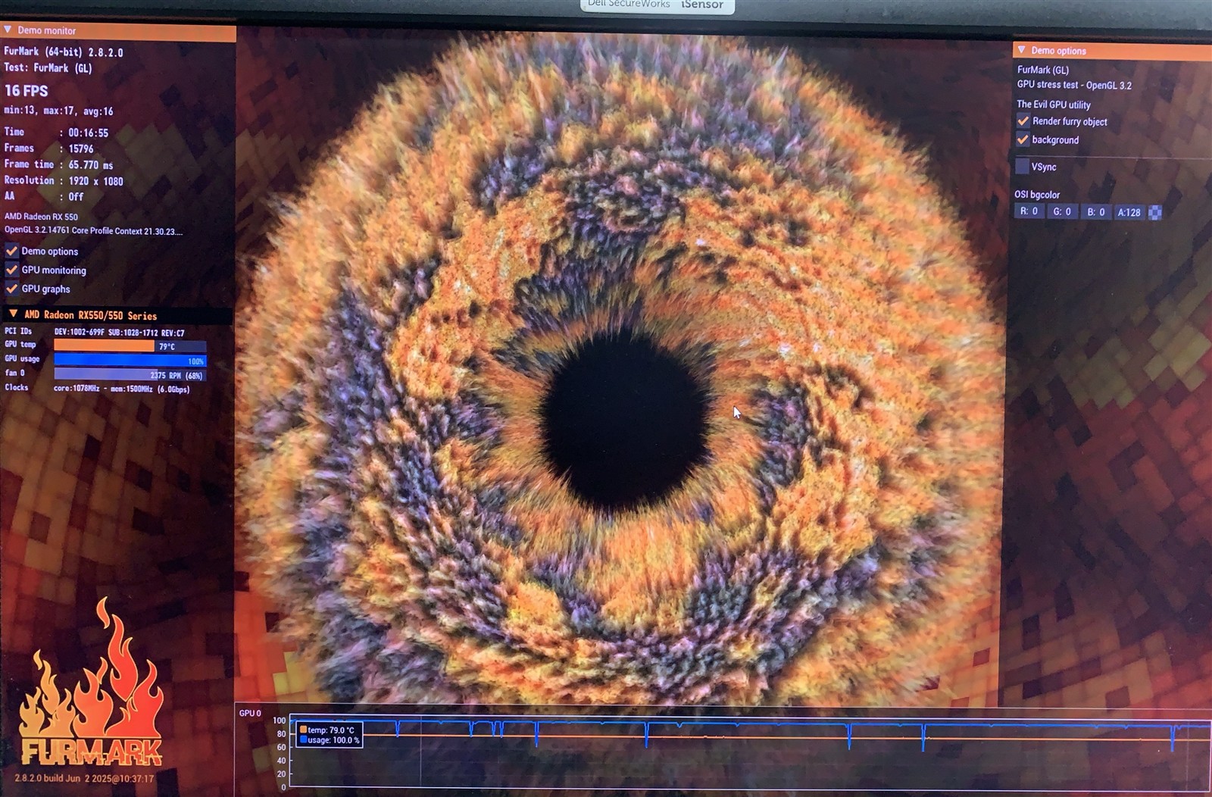Select the G: 0 bgcolor field
Image resolution: width=1212 pixels, height=797 pixels.
point(1062,212)
